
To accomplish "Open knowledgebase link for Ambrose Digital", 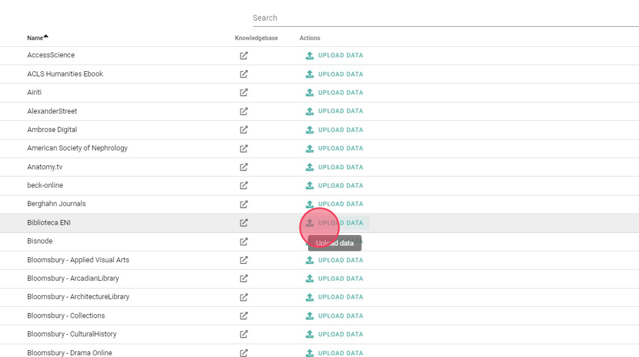I will coord(244,130).
